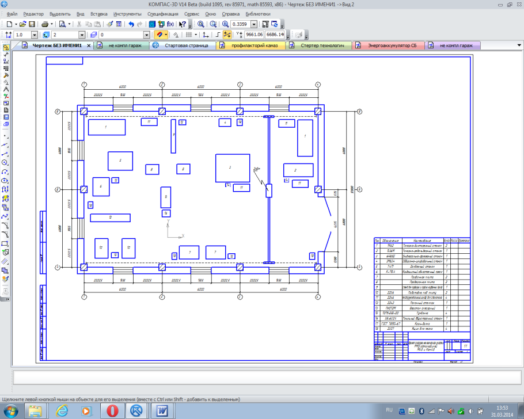Click the magnet snap settings icon

click(x=160, y=35)
